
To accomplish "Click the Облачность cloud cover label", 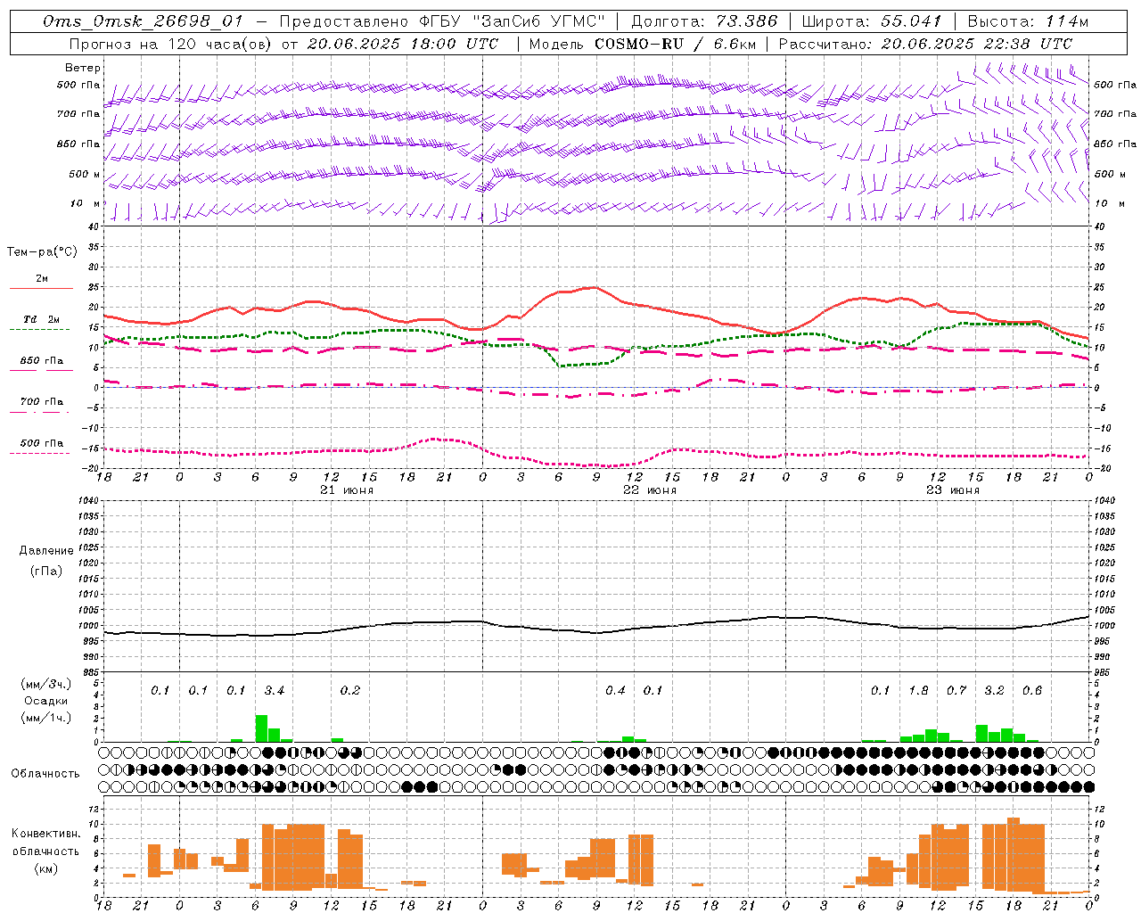I will 45,773.
